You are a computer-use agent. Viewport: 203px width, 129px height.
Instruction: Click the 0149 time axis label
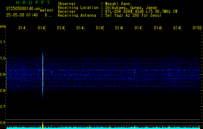177,28
